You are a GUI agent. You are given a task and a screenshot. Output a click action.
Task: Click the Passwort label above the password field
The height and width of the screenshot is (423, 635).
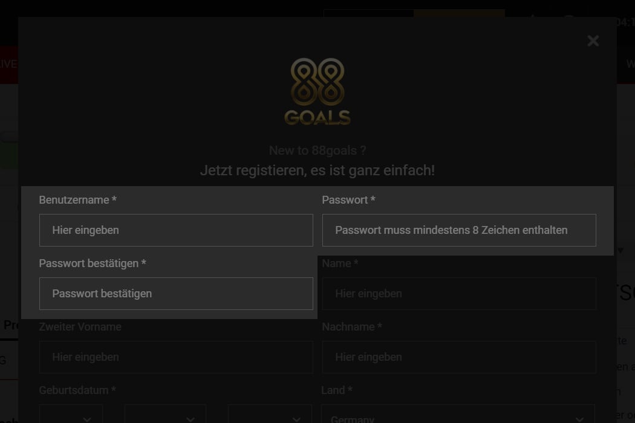tap(349, 200)
